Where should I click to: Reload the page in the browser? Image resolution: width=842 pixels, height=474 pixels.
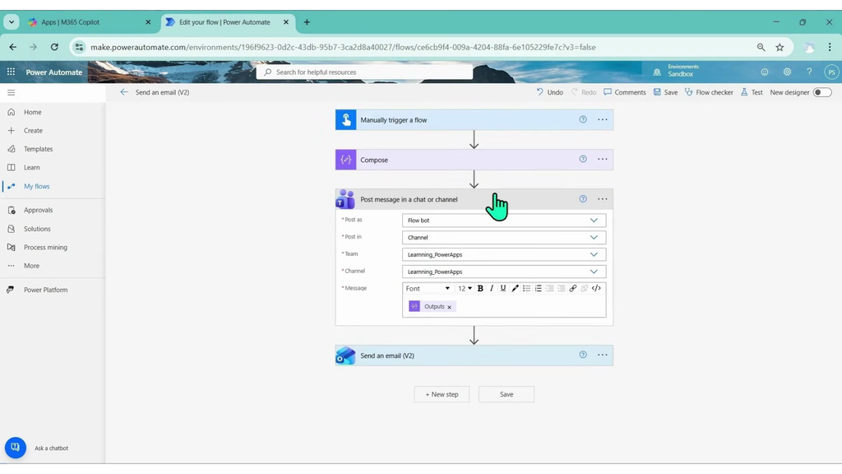click(54, 47)
